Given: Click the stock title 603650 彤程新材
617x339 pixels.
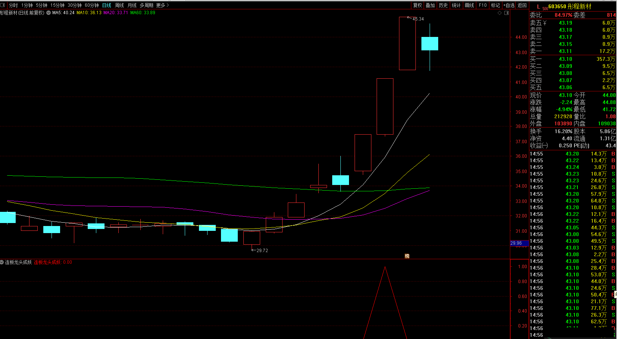Looking at the screenshot, I should click(570, 6).
